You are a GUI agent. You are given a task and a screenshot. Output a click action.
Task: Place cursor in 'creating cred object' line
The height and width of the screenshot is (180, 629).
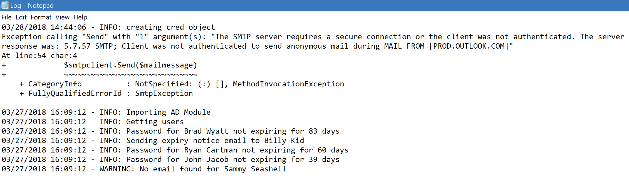108,27
